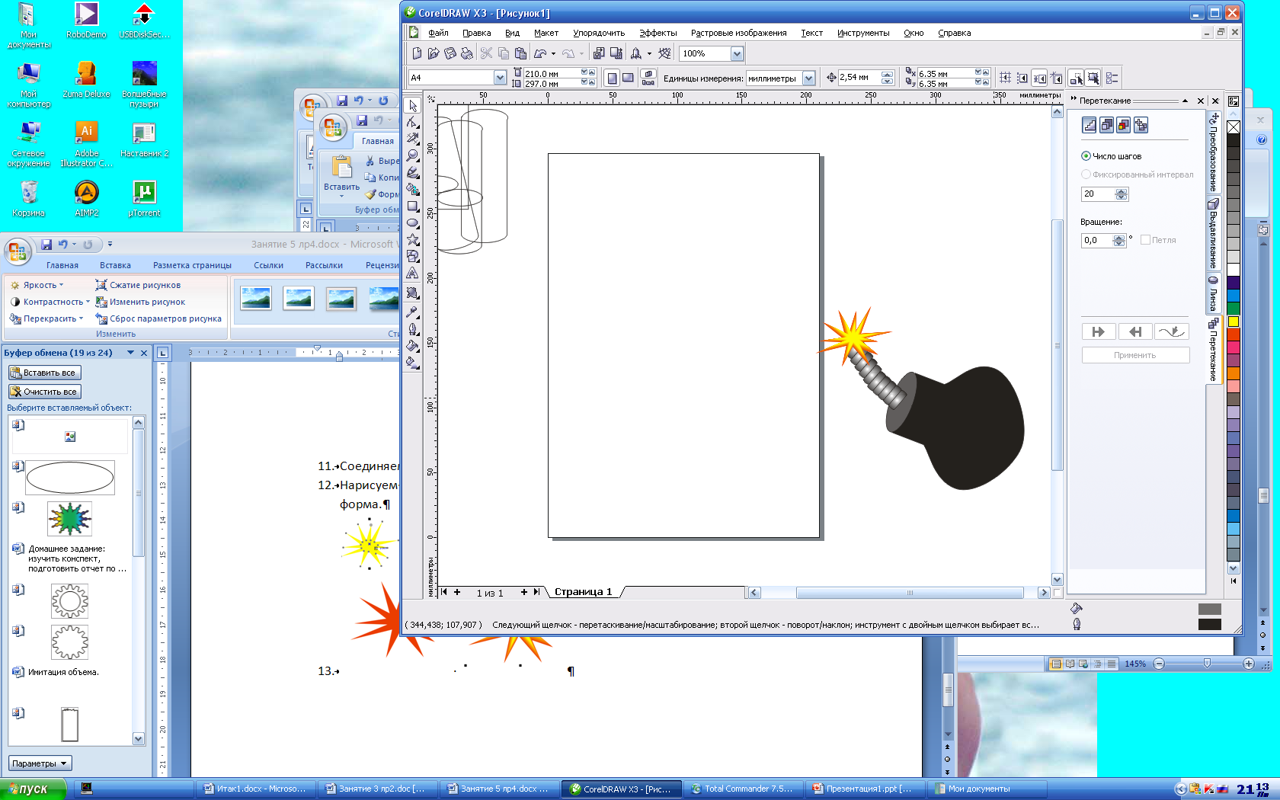The image size is (1280, 800).
Task: Click the Open file icon in CorelDRAW
Action: pos(434,53)
